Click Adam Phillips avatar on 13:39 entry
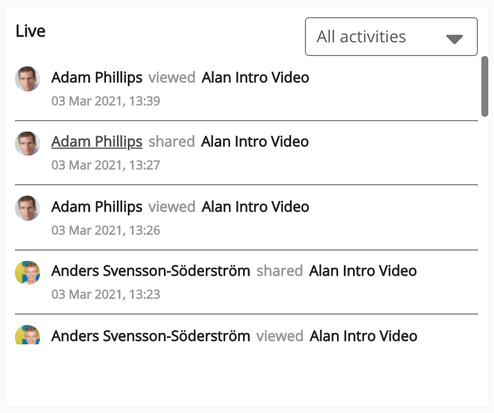The height and width of the screenshot is (413, 494). (27, 79)
